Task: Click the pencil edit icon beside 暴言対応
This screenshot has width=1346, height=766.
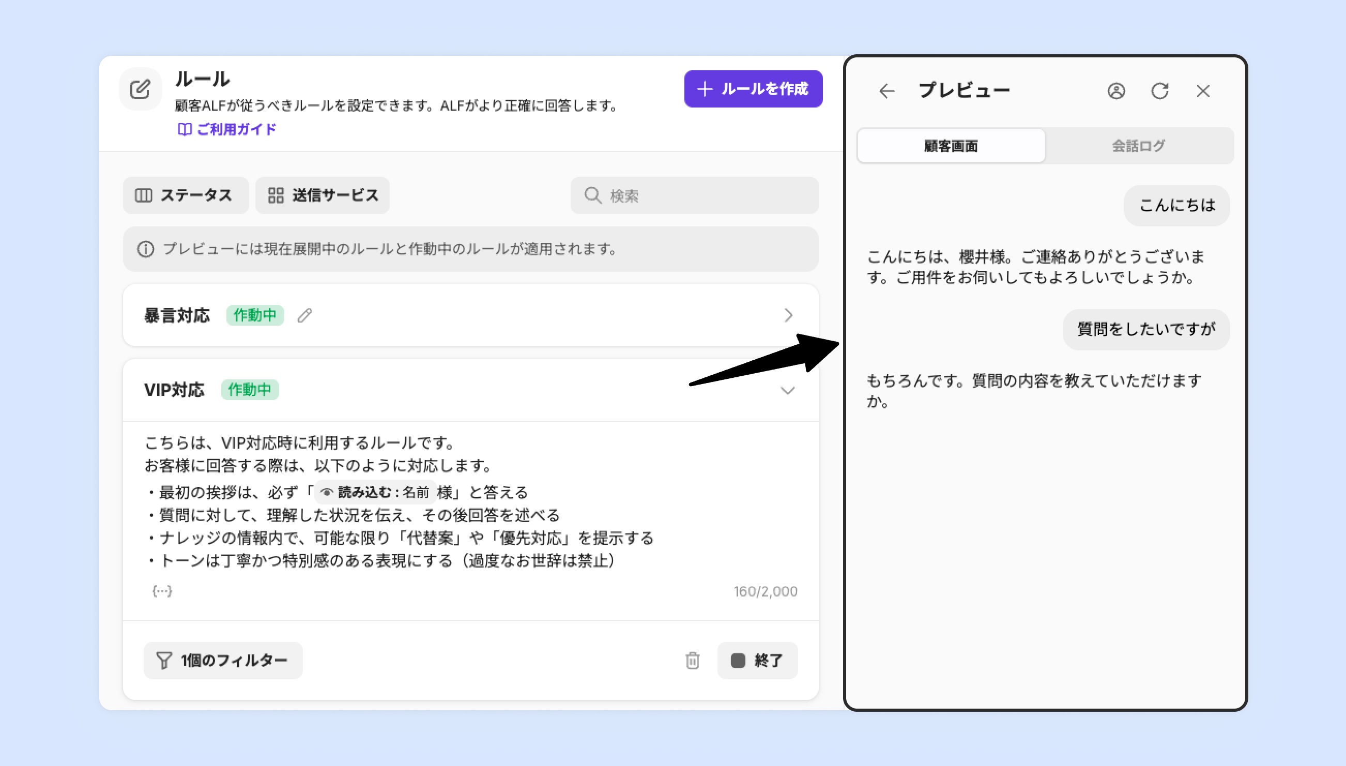Action: point(304,315)
